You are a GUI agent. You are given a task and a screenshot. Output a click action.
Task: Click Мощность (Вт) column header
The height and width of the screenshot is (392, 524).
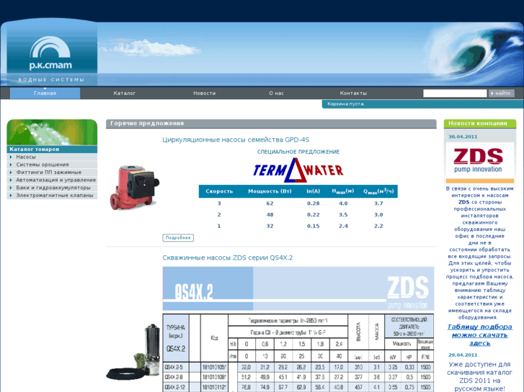point(270,191)
